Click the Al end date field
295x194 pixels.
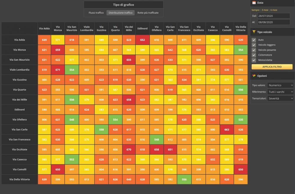pyautogui.click(x=273, y=22)
